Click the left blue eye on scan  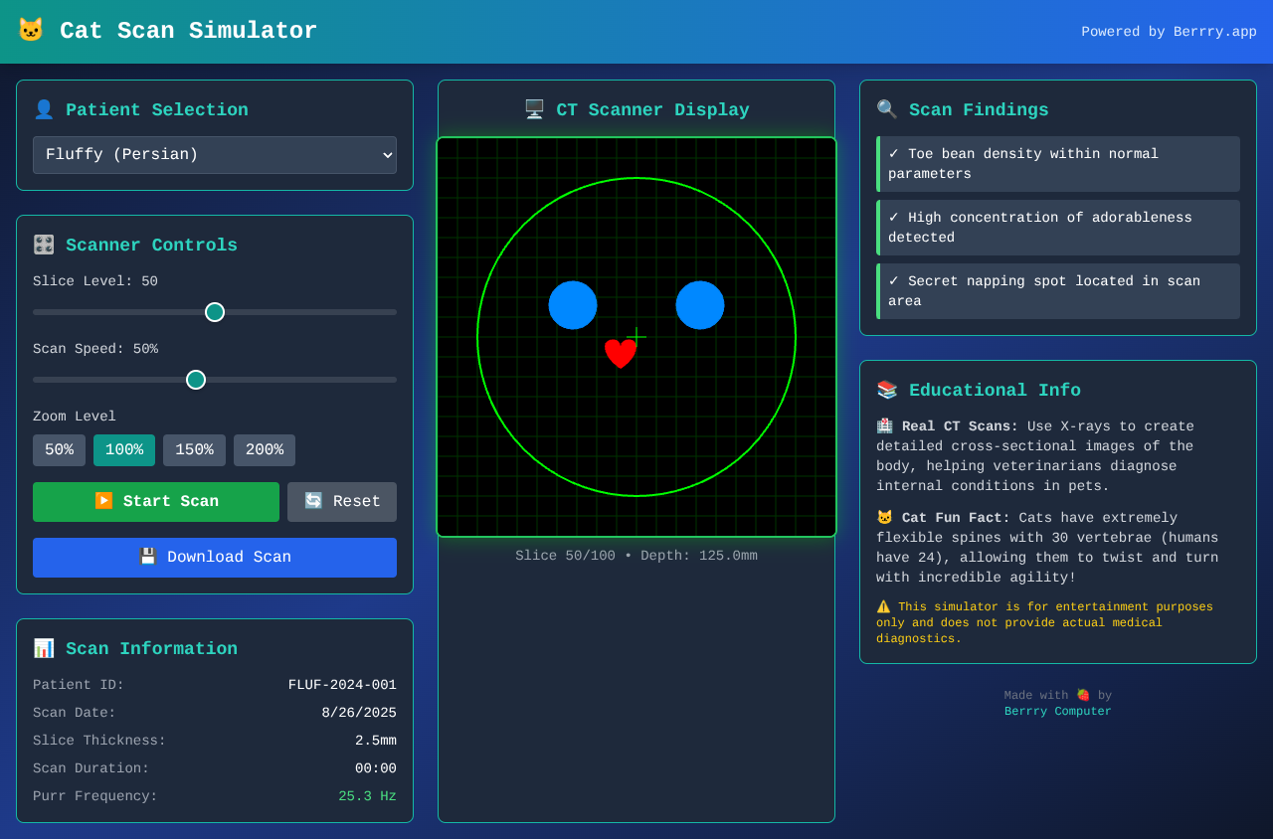click(x=573, y=305)
